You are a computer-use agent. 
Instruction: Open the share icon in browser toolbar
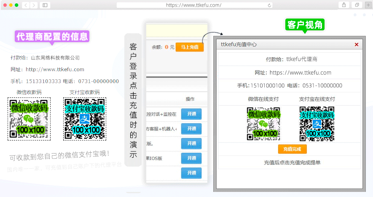coord(344,5)
